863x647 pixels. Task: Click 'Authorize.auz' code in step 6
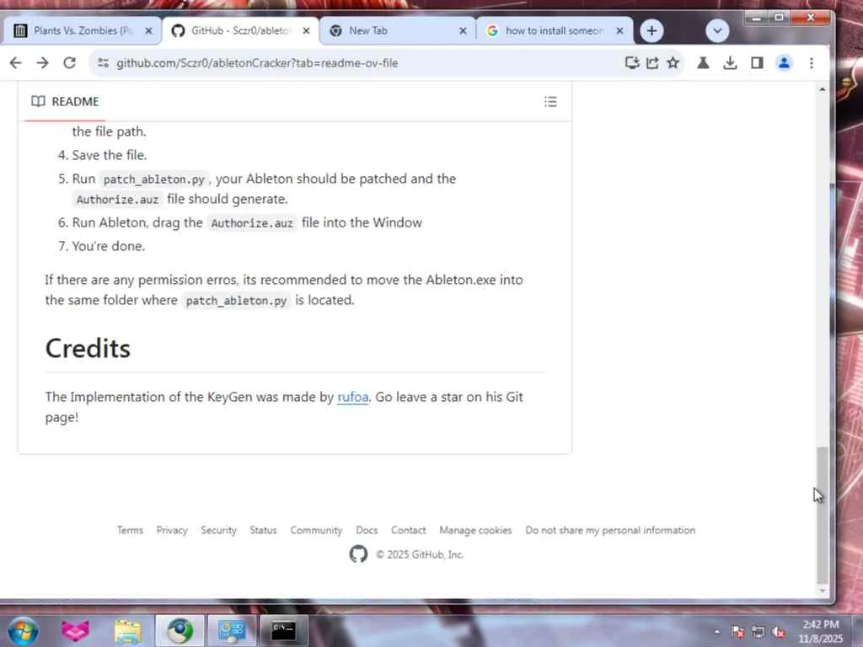pyautogui.click(x=252, y=222)
